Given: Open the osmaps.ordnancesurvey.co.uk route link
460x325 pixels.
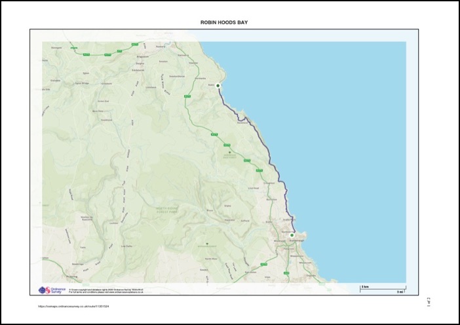Looking at the screenshot, I should pyautogui.click(x=73, y=306).
